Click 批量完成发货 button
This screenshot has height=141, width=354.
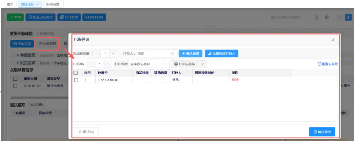[x=41, y=17]
